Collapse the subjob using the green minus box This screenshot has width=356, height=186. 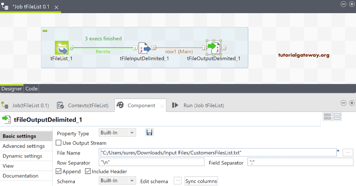pos(45,31)
